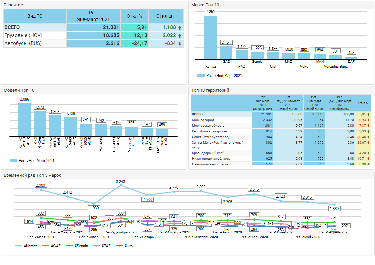375x265 pixels.
Task: Click the Откл шт. column header
Action: pos(166,16)
